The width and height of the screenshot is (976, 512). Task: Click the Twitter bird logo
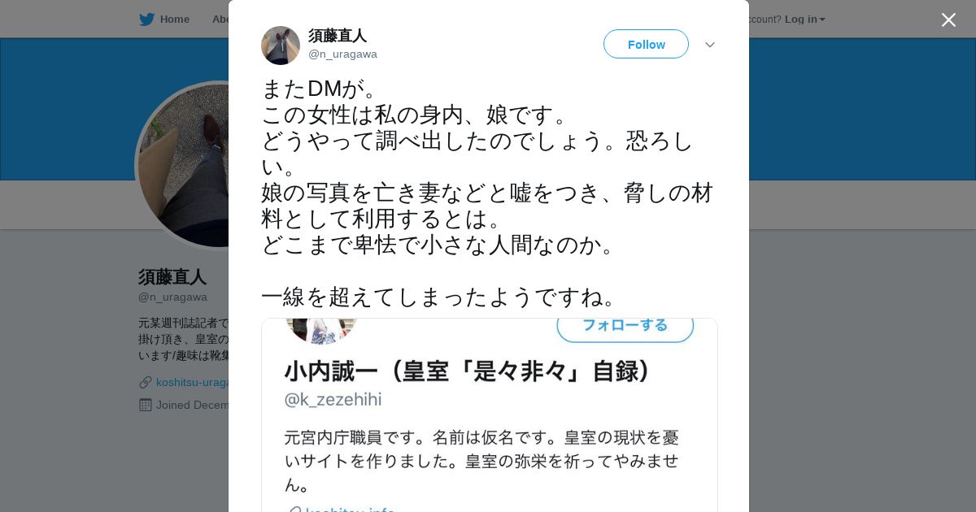(146, 19)
